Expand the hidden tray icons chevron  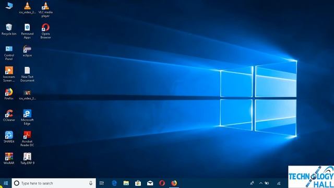click(x=261, y=183)
